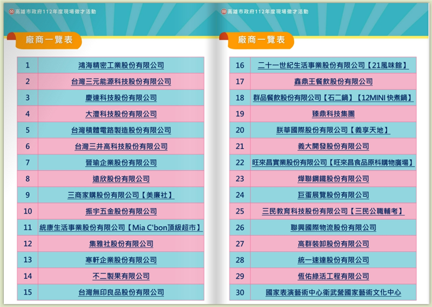Click the right page 廠商一覽表 banner
Image resolution: width=432 pixels, height=307 pixels.
pyautogui.click(x=261, y=41)
